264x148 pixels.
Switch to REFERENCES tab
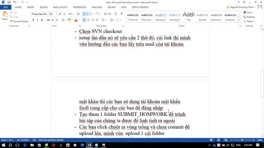[80, 7]
